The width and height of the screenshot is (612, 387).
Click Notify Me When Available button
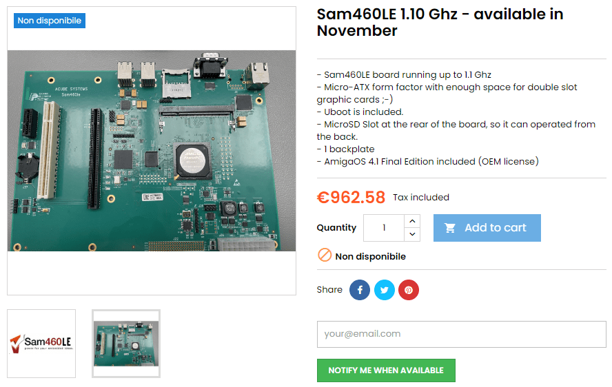386,370
